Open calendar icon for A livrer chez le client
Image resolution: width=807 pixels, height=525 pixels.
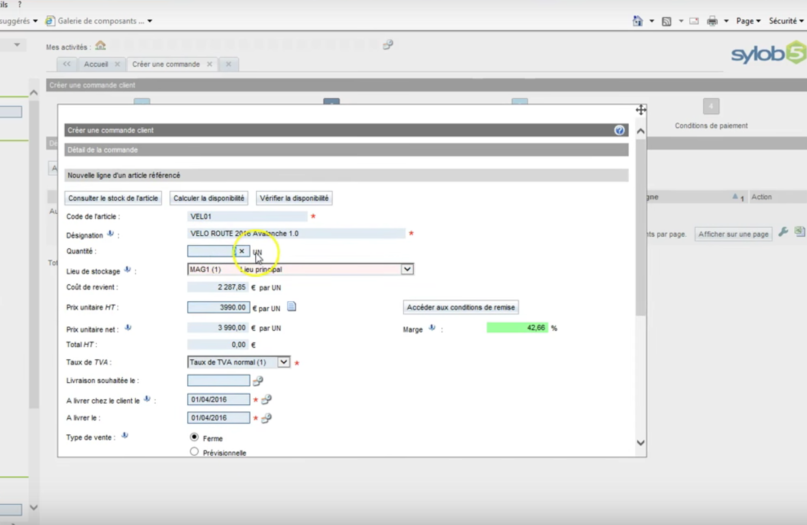(x=267, y=399)
